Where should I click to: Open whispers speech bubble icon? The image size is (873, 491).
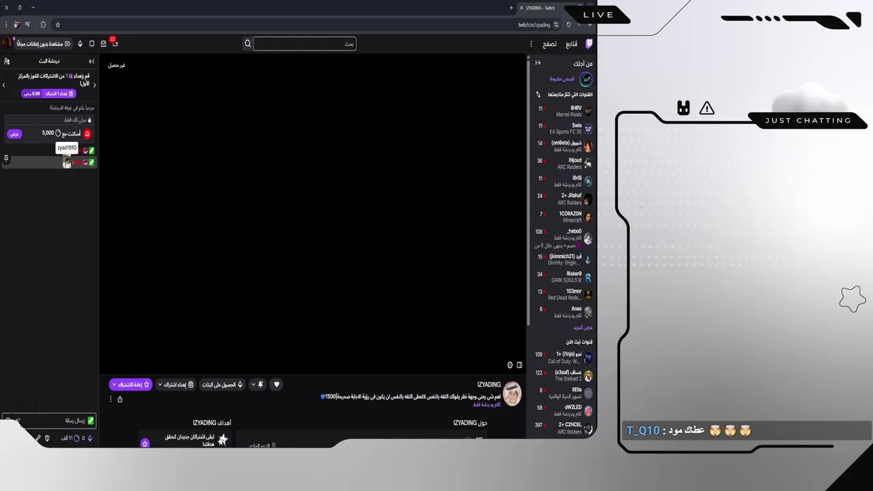tap(92, 44)
